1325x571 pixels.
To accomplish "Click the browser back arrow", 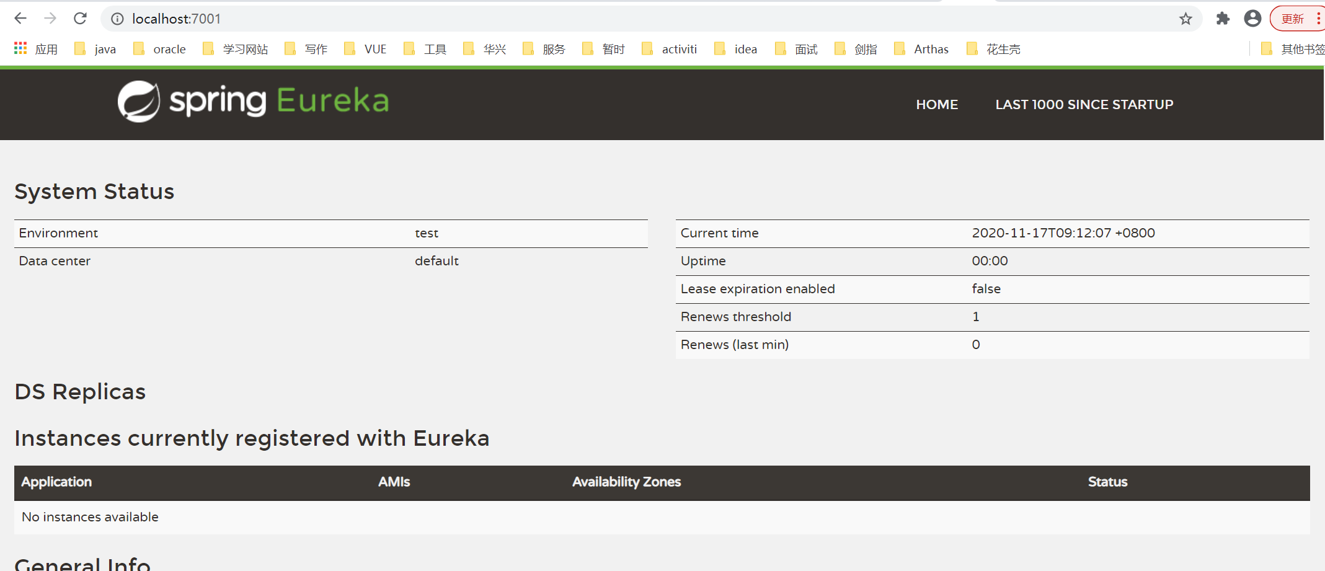I will pos(20,19).
